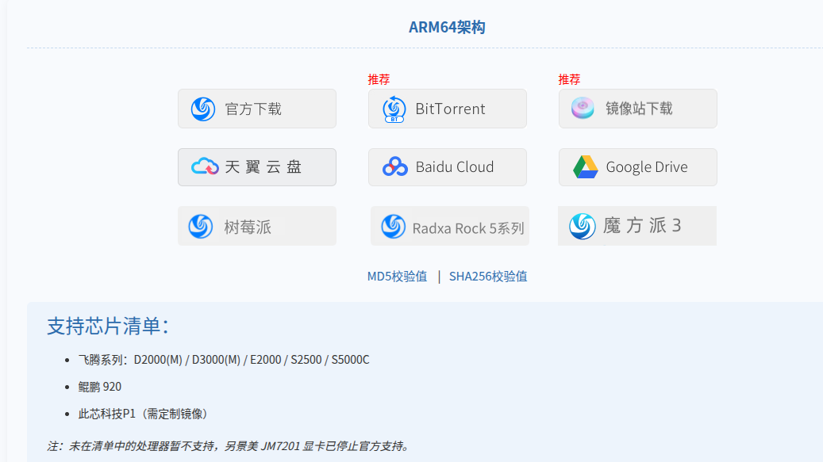Click the 飞腾系列 chip list line

click(224, 360)
